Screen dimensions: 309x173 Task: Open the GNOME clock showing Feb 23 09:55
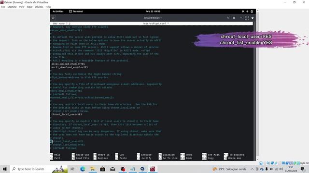153,12
